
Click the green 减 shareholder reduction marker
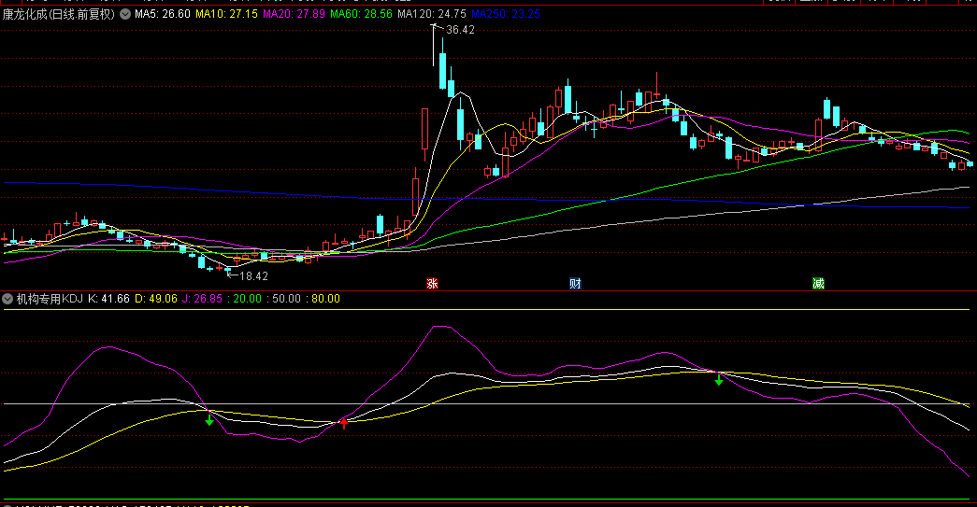click(x=818, y=284)
